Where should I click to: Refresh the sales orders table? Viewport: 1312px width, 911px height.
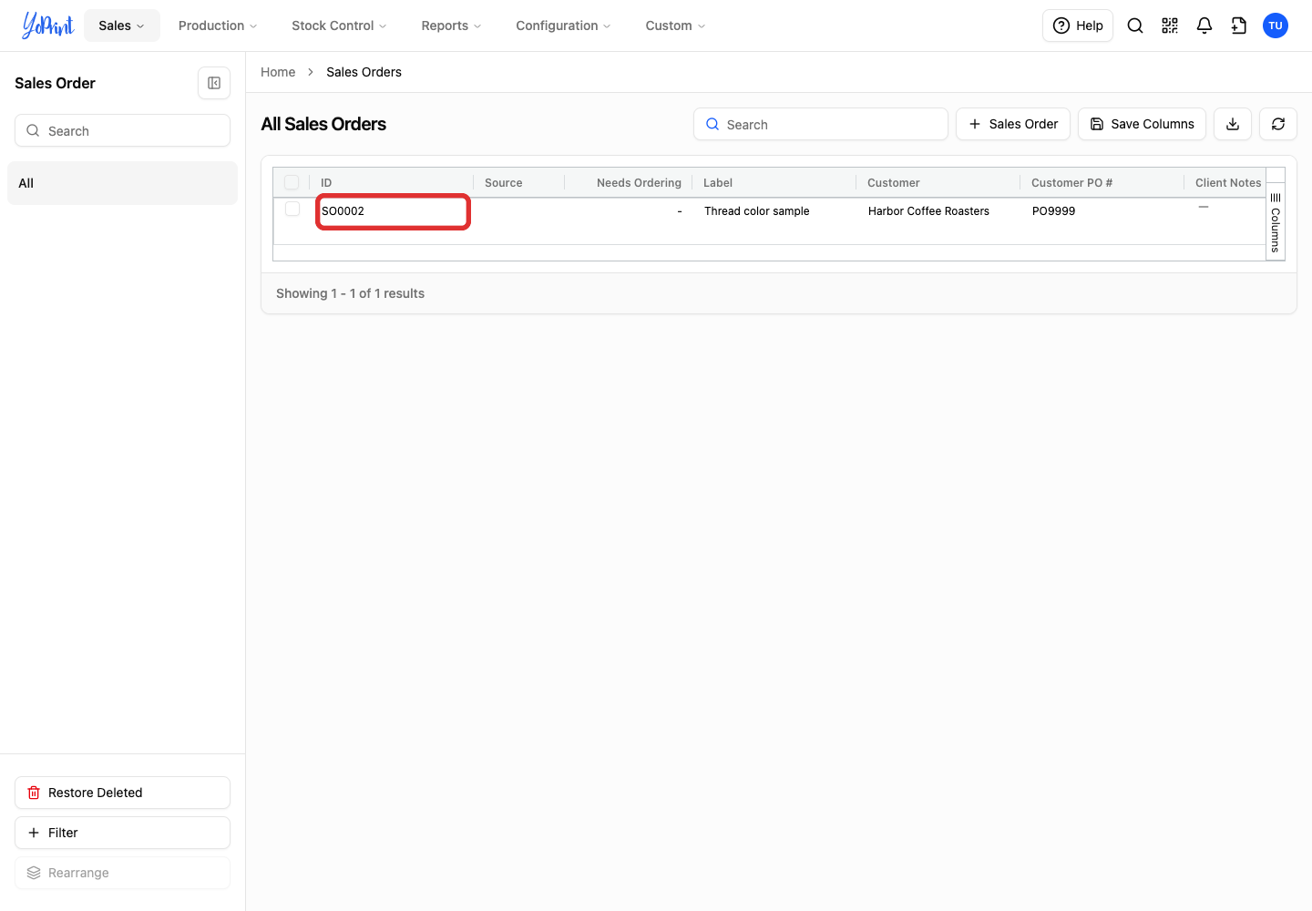1278,124
